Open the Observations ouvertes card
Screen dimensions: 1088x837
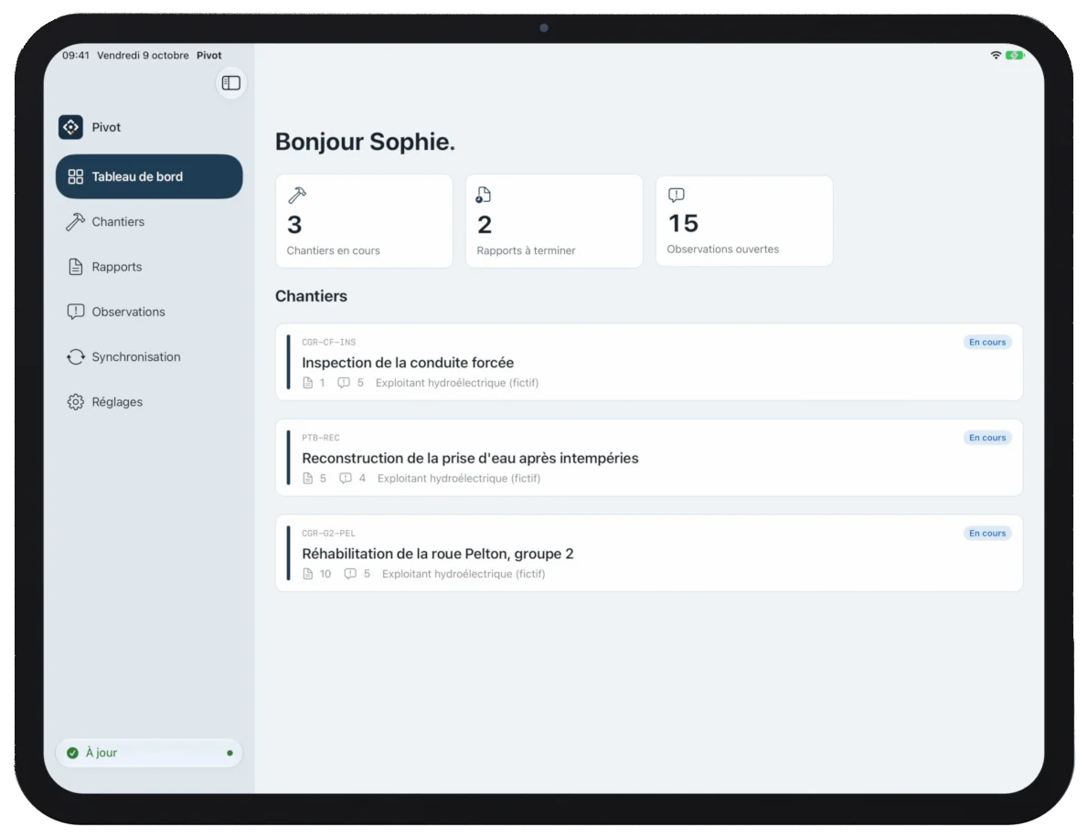tap(744, 220)
